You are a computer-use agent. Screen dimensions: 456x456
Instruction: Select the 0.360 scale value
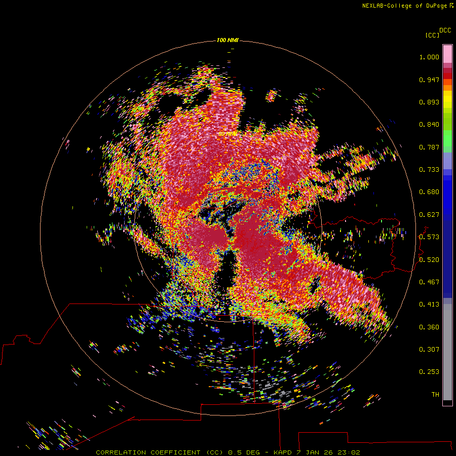tap(429, 327)
